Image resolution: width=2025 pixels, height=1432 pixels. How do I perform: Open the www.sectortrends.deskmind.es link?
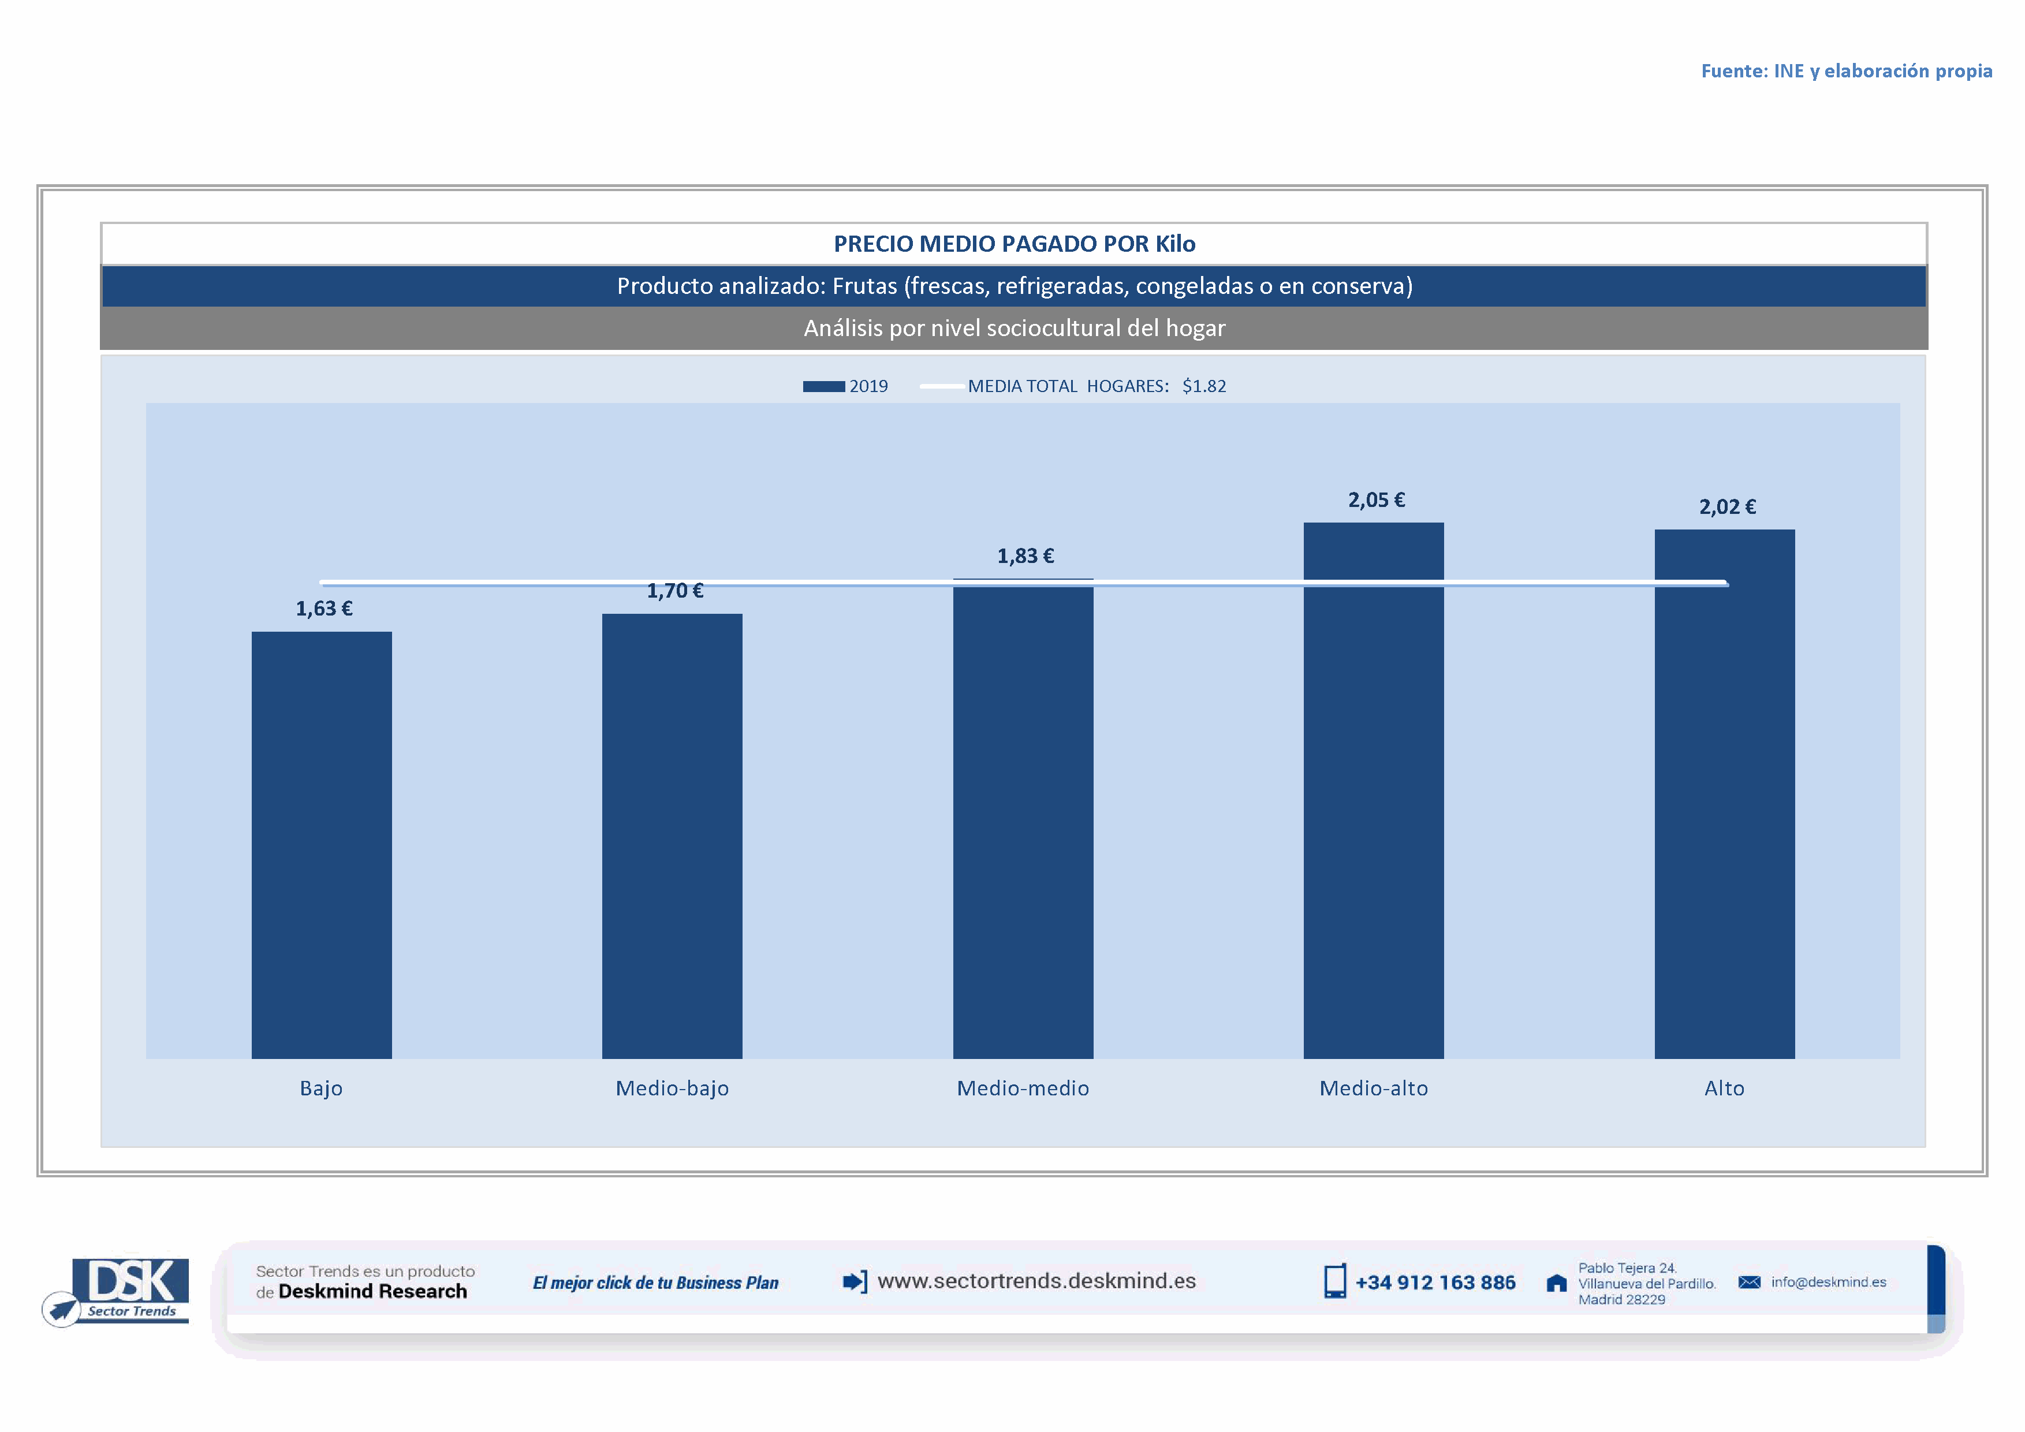[x=1036, y=1281]
